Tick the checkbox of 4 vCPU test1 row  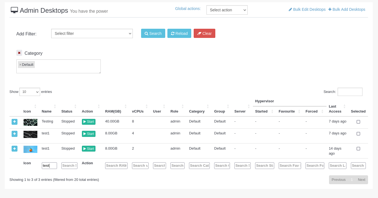click(x=358, y=134)
